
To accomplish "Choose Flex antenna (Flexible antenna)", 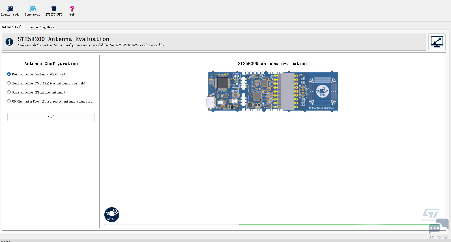I will 36,92.
